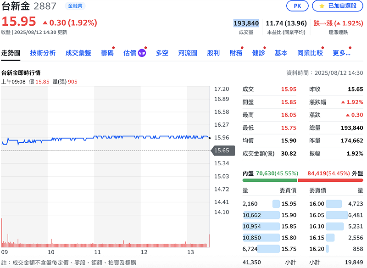Open the 成交彙整 tab
This screenshot has height=268, width=367.
pos(78,53)
